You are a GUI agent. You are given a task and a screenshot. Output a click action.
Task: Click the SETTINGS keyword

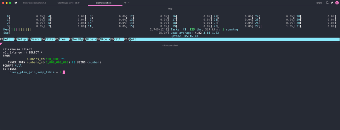(9, 69)
